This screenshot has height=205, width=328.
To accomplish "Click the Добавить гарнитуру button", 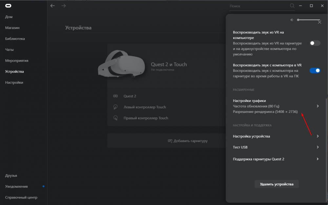I will (188, 141).
